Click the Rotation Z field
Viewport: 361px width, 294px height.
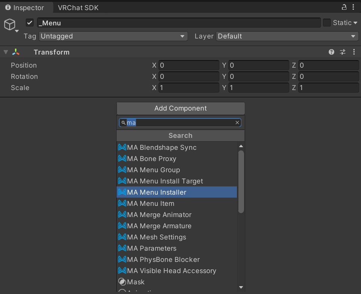click(328, 77)
